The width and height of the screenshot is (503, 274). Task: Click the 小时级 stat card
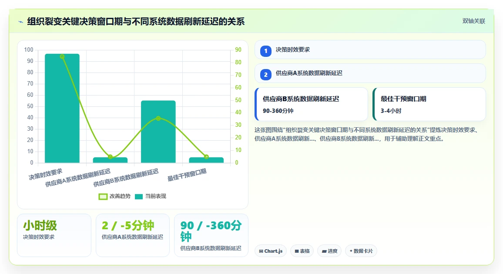coord(54,235)
